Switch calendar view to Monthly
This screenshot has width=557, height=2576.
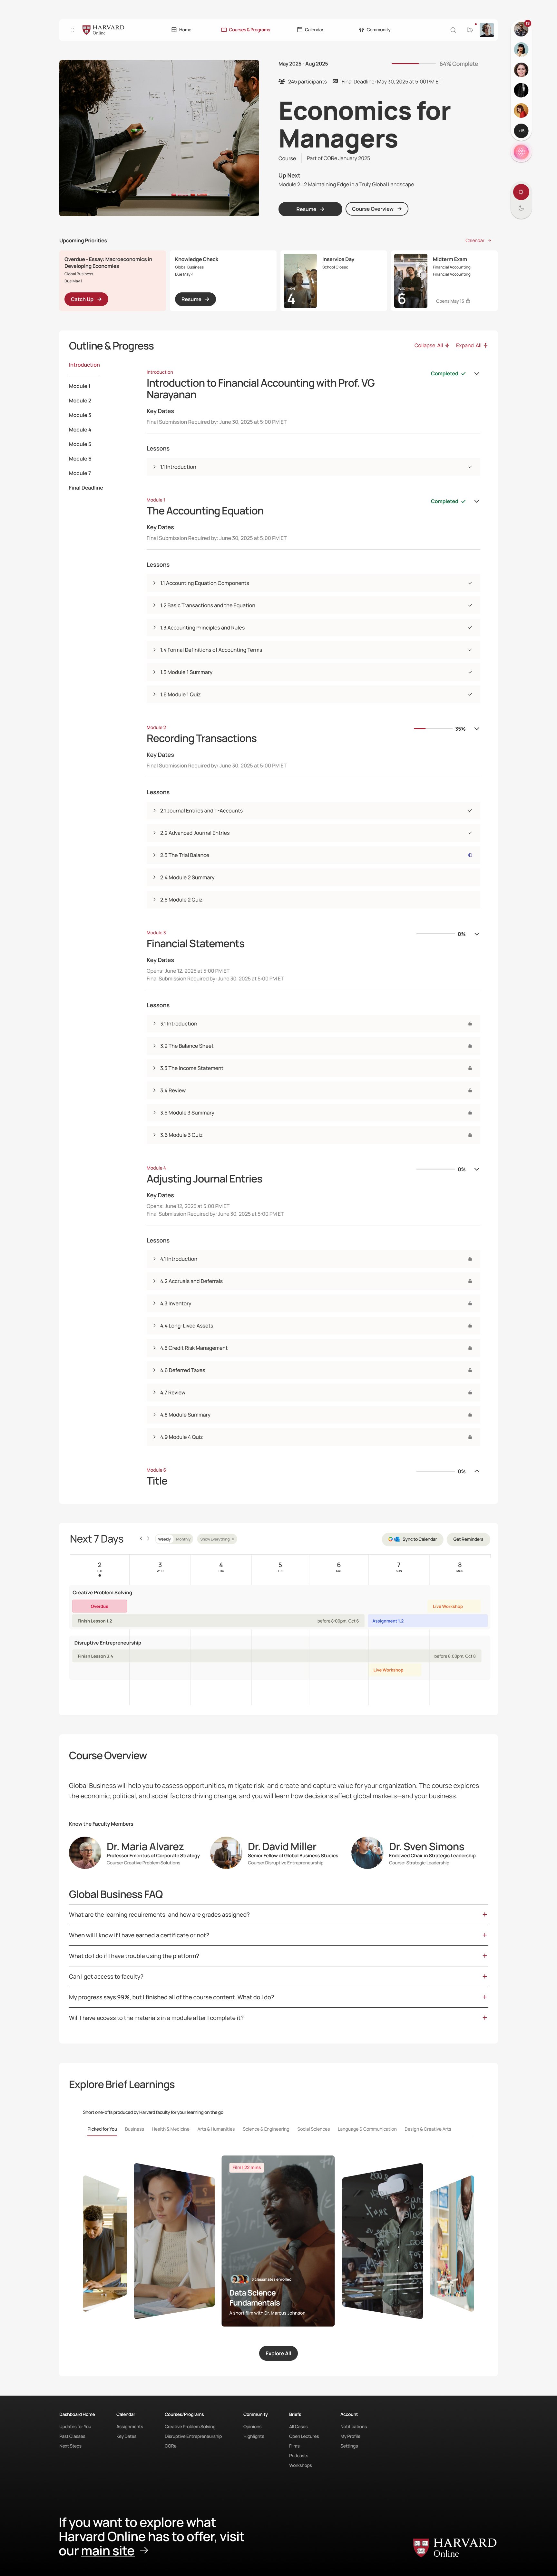click(x=184, y=1539)
